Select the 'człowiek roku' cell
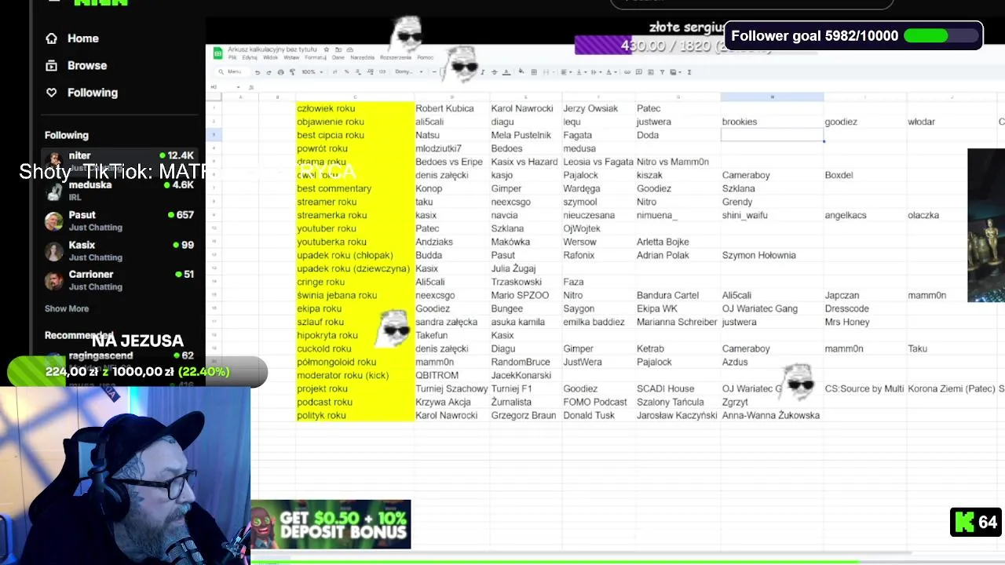Image resolution: width=1005 pixels, height=565 pixels. (355, 108)
